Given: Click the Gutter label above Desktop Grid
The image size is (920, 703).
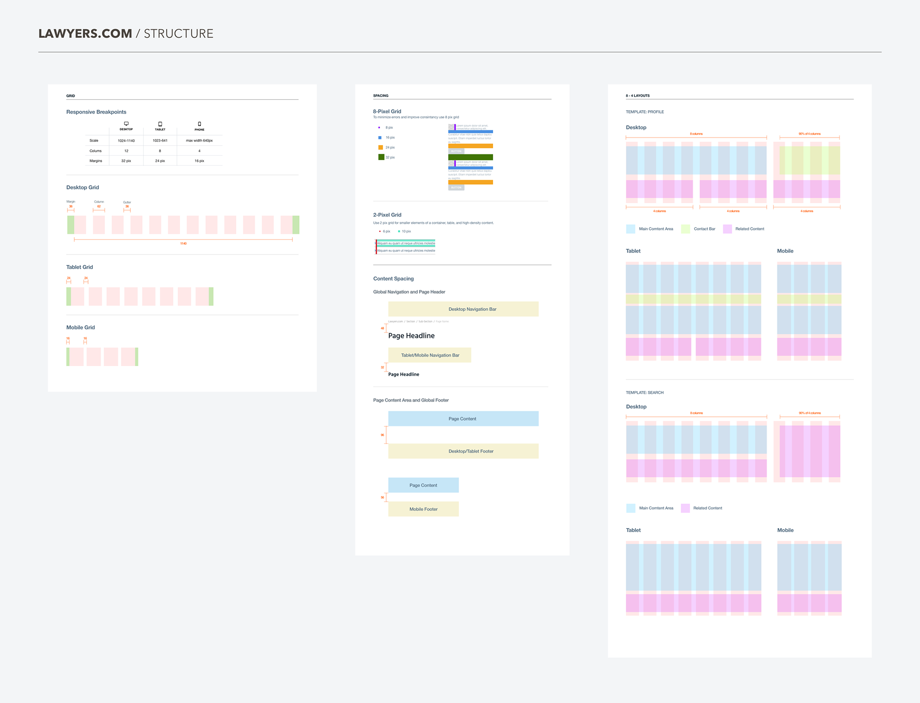Looking at the screenshot, I should [127, 202].
